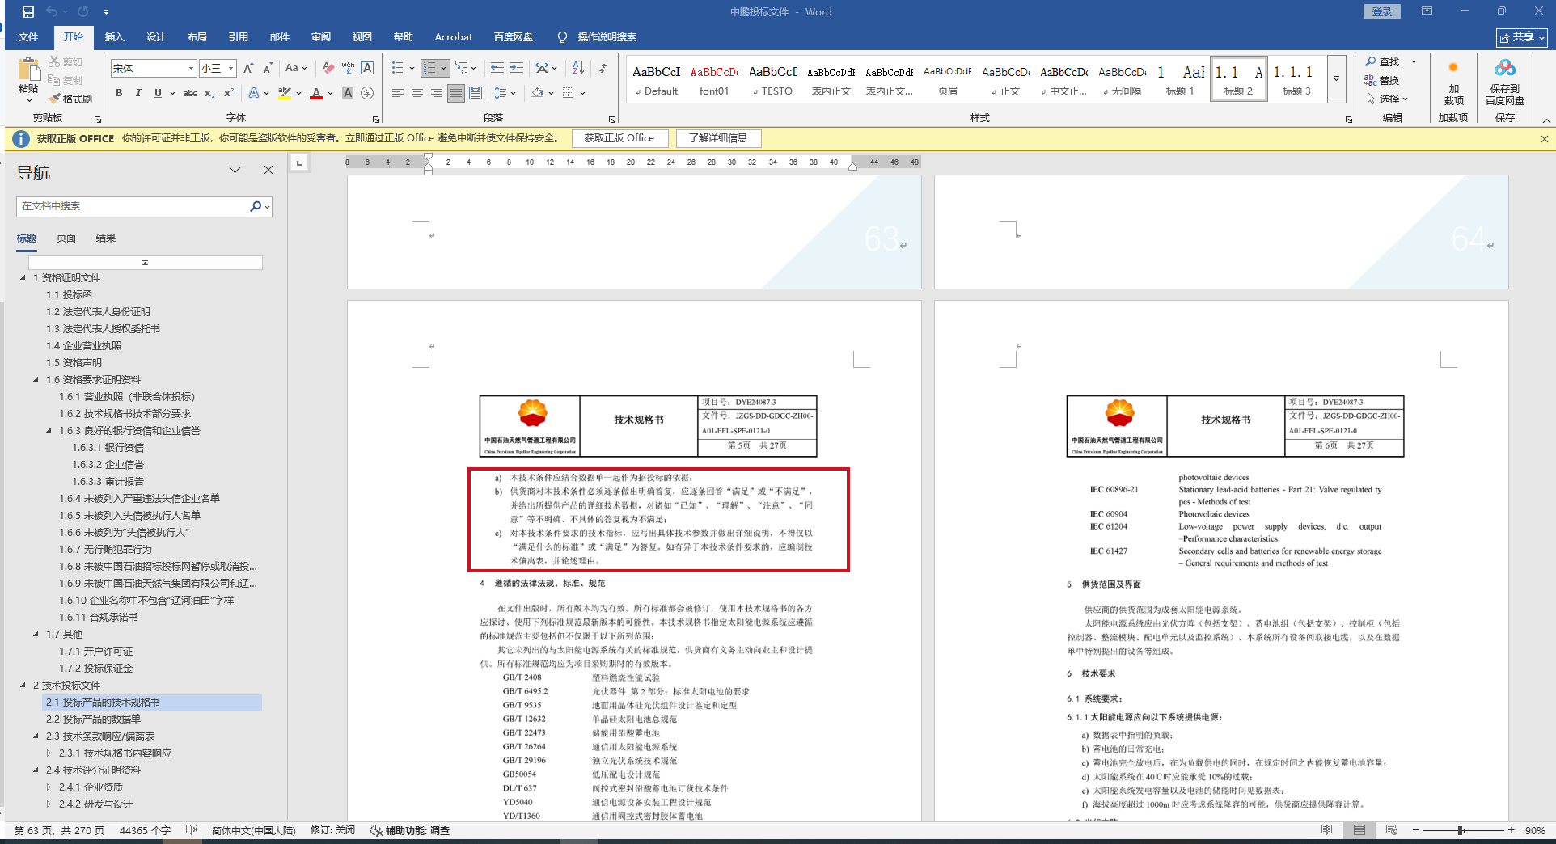Apply Superscript formatting
Viewport: 1556px width, 844px height.
coord(229,94)
